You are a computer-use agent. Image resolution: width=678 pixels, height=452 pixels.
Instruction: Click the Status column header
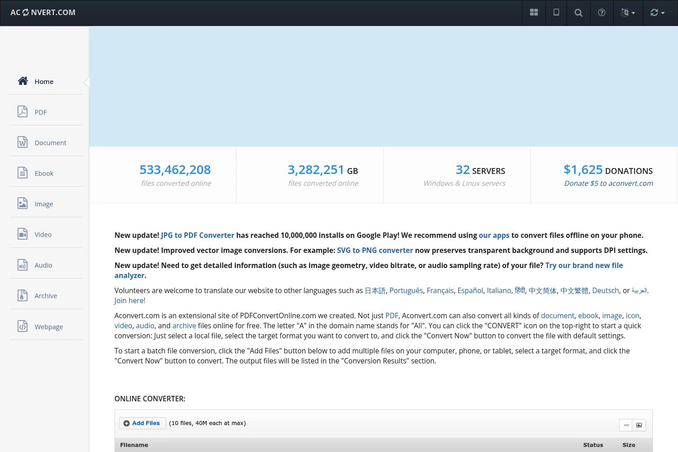(593, 445)
